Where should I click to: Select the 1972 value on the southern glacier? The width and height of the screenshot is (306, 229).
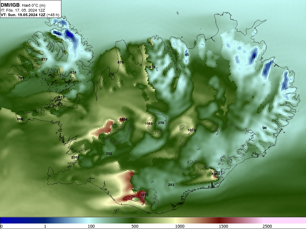click(x=144, y=195)
